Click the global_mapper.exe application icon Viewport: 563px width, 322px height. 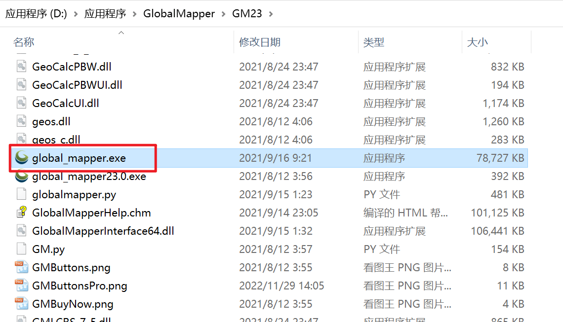coord(22,157)
